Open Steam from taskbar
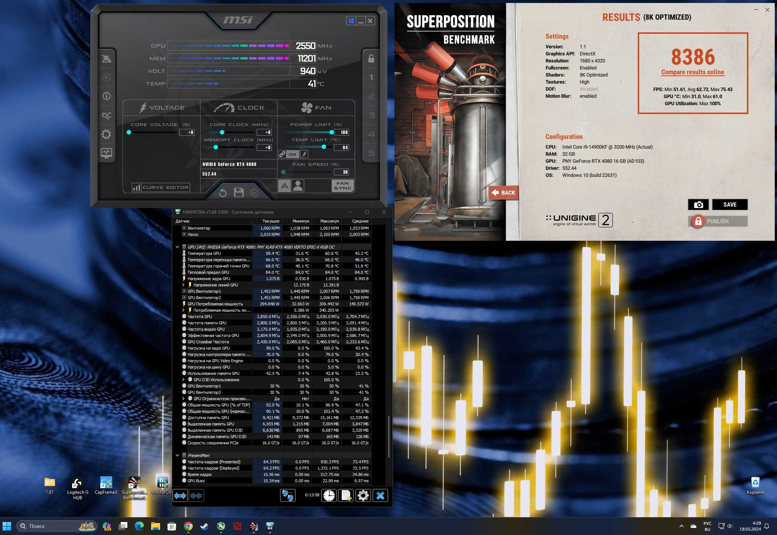This screenshot has height=535, width=777. coord(205,526)
